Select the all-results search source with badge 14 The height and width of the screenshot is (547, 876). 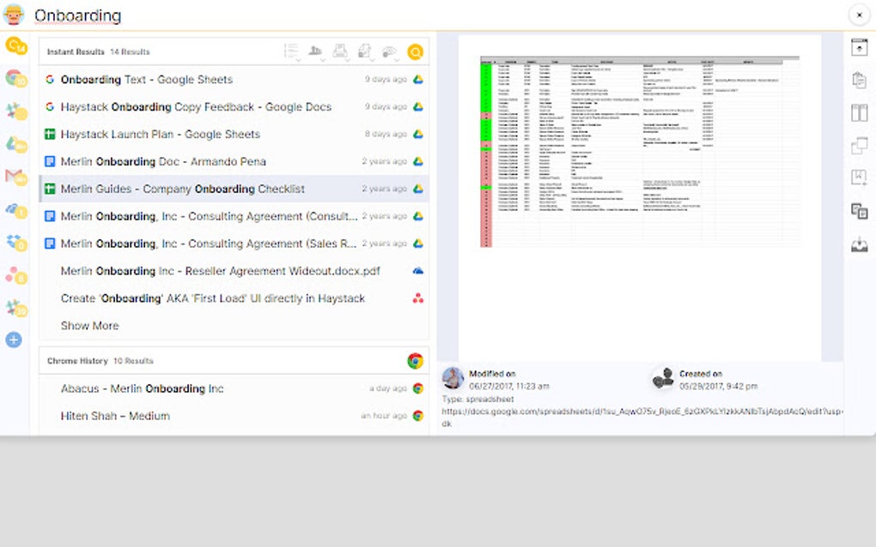point(15,45)
